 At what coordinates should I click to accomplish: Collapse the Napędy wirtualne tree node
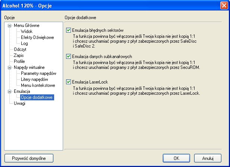tap(9, 67)
